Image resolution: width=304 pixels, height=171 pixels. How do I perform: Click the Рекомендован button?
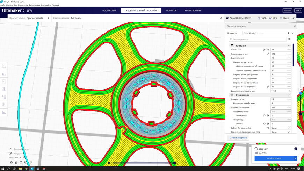coord(238,138)
